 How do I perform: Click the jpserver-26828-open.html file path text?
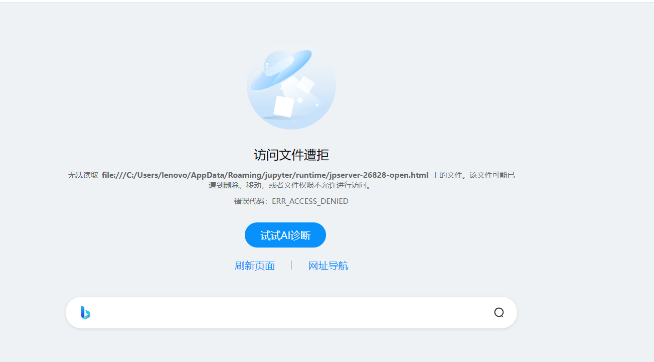point(265,175)
